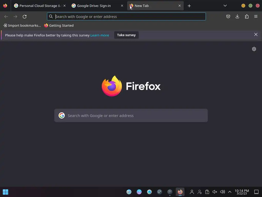
Task: Open a new tab with the plus button
Action: pyautogui.click(x=189, y=6)
